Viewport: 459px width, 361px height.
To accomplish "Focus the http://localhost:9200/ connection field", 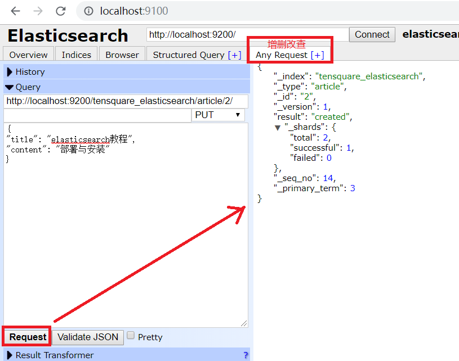I will (247, 34).
